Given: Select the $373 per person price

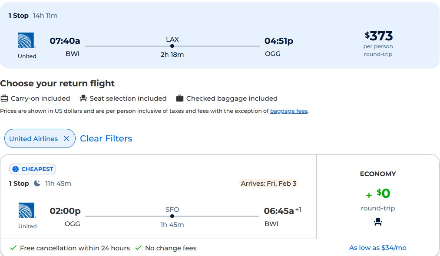Looking at the screenshot, I should click(x=378, y=36).
